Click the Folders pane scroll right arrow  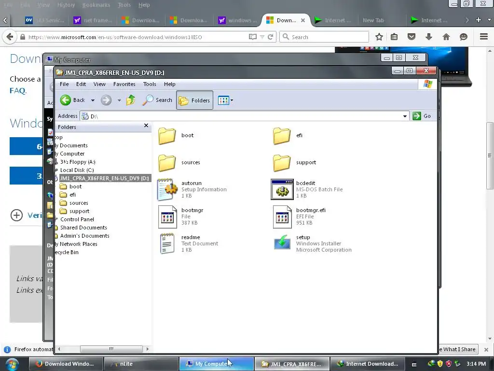[147, 349]
